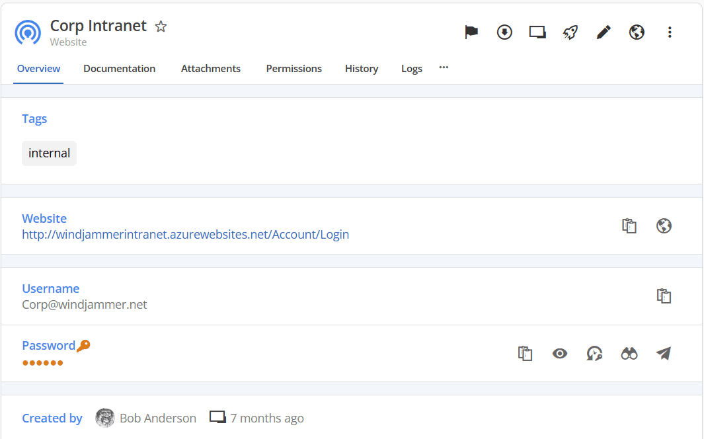Expand hidden tabs with the ellipsis

coord(444,67)
